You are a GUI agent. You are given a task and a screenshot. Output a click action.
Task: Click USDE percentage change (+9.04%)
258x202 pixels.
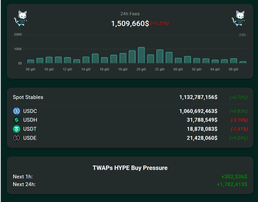238,138
